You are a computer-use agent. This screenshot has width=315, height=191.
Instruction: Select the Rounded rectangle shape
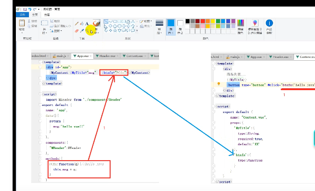124,21
